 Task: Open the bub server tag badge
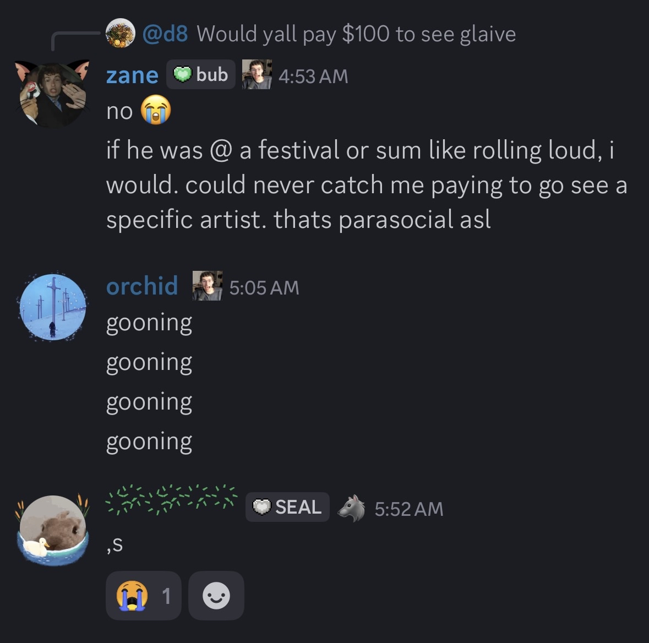point(201,74)
